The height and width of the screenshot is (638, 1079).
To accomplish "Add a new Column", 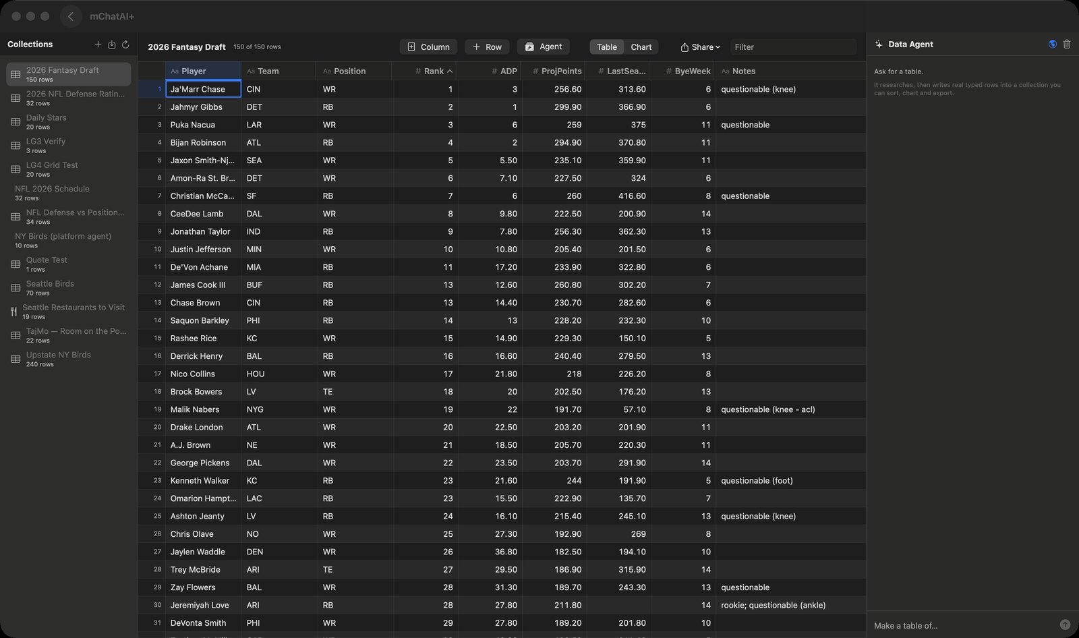I will tap(428, 47).
